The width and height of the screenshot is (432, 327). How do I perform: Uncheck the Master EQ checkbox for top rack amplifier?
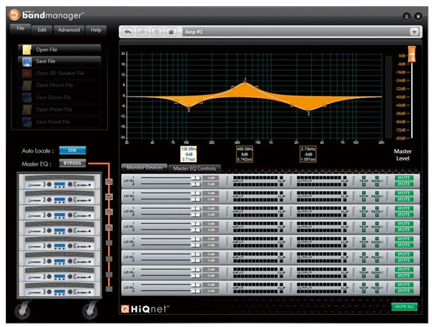109,182
